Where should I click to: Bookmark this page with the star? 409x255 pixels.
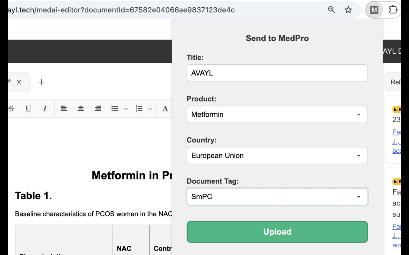pos(348,10)
